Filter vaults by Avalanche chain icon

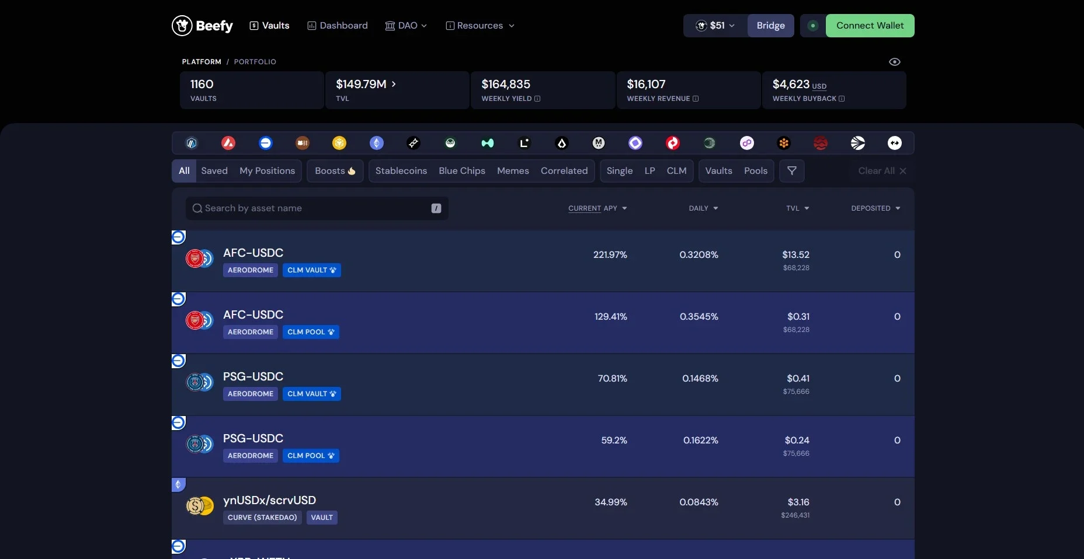point(228,143)
